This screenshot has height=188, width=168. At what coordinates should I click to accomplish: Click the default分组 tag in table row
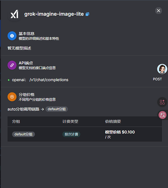click(x=23, y=134)
